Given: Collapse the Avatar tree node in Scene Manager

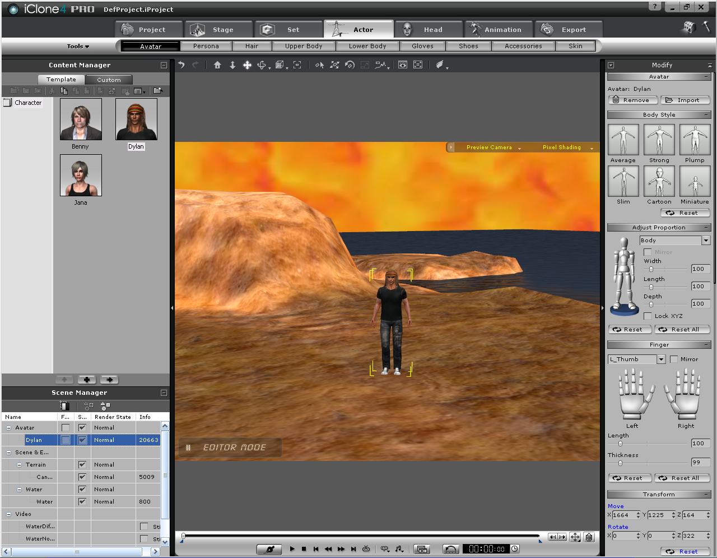Looking at the screenshot, I should tap(8, 428).
